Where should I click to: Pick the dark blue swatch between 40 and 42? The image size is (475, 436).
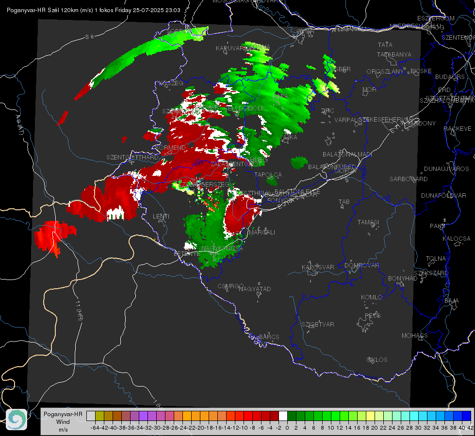[x=467, y=416]
